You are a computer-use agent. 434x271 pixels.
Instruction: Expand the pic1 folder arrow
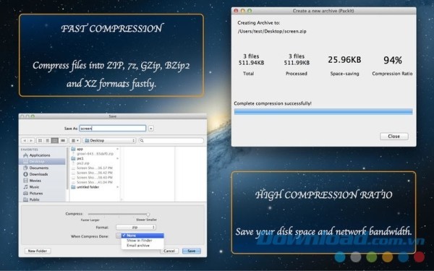pos(118,158)
